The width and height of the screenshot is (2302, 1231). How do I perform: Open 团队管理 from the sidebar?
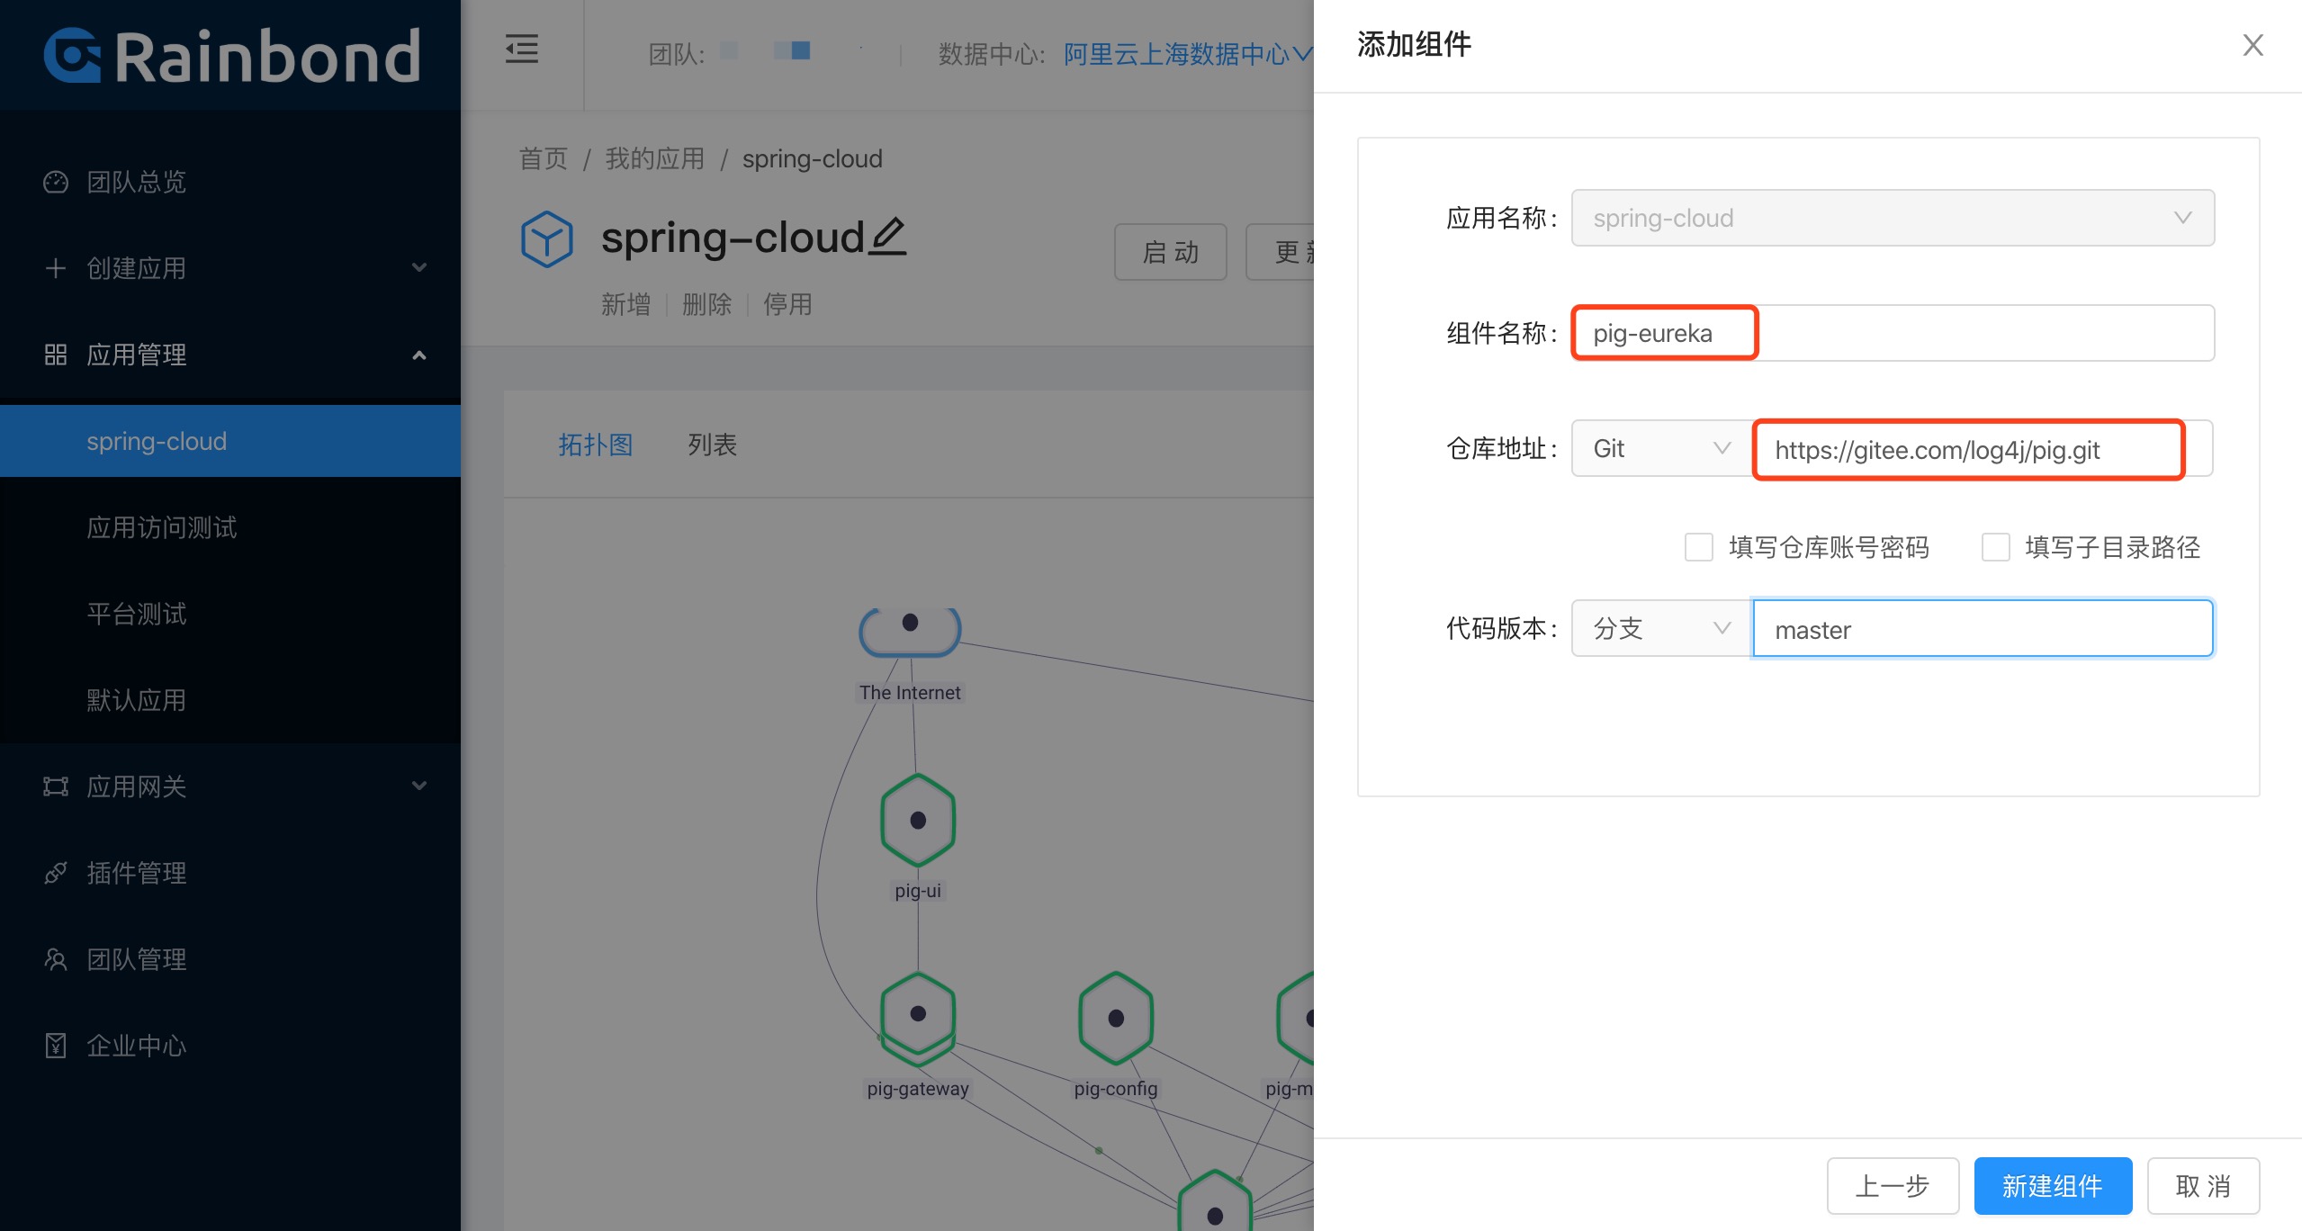click(x=136, y=958)
